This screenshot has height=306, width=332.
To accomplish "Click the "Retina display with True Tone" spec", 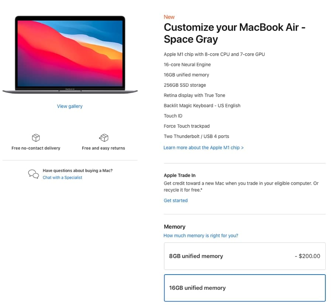I will (x=194, y=95).
